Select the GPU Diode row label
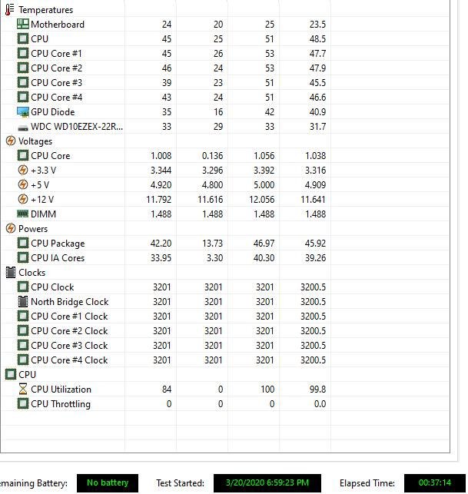 [52, 112]
